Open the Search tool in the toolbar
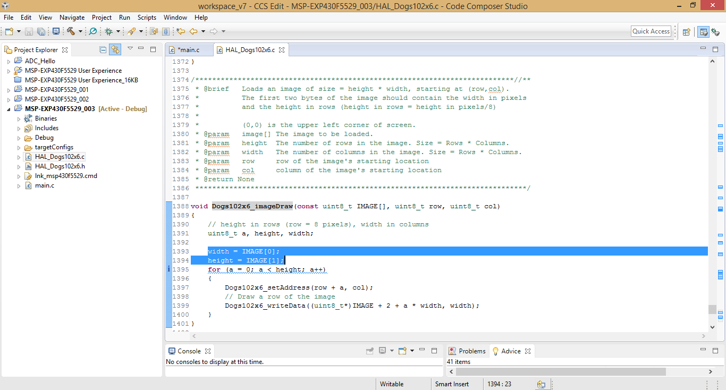This screenshot has width=726, height=390. tap(92, 31)
